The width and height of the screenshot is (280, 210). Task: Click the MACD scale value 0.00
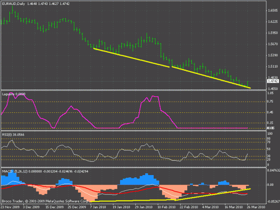tap(270, 185)
